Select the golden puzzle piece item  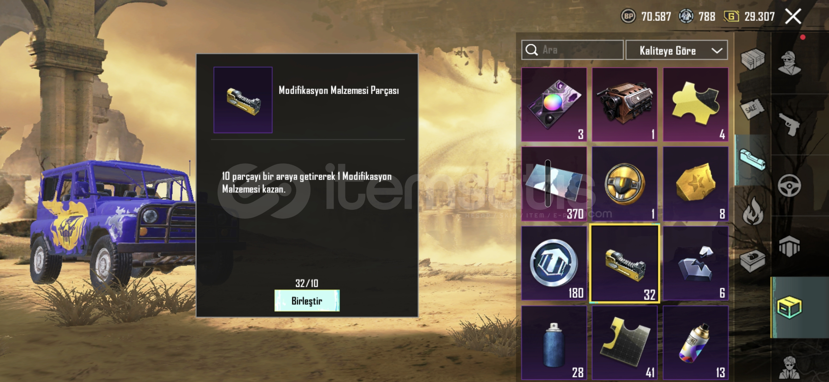click(695, 105)
